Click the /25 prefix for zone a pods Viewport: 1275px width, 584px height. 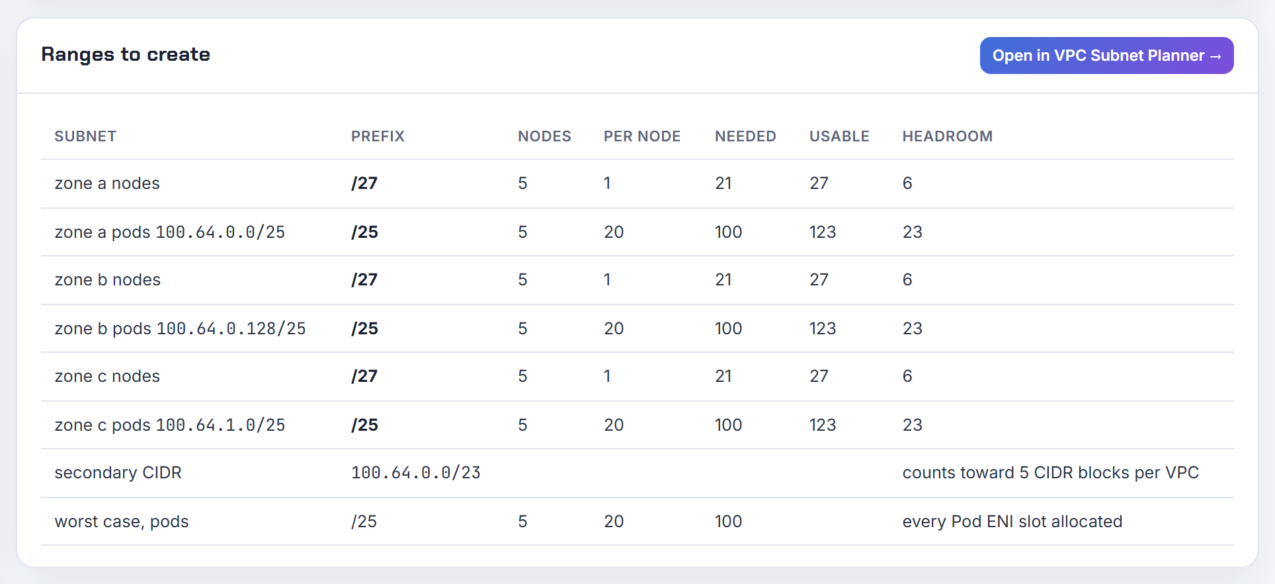coord(364,232)
